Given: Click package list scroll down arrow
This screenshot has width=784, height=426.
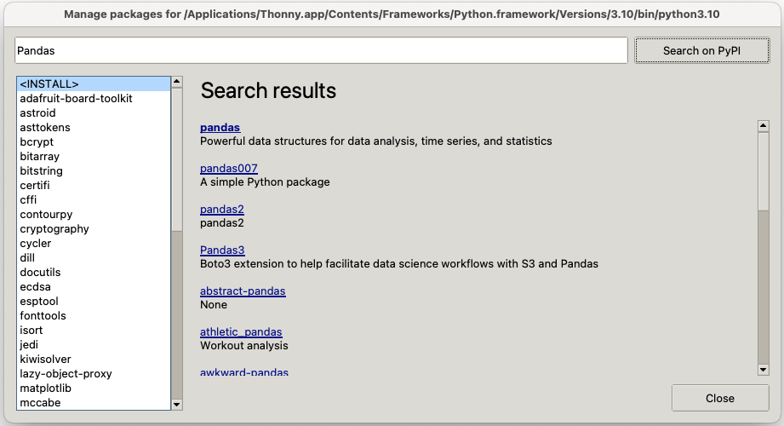Looking at the screenshot, I should coord(176,405).
